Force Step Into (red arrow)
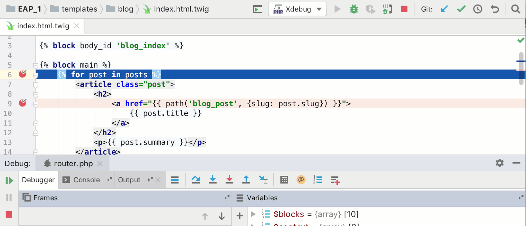This screenshot has width=526, height=226. pyautogui.click(x=229, y=179)
